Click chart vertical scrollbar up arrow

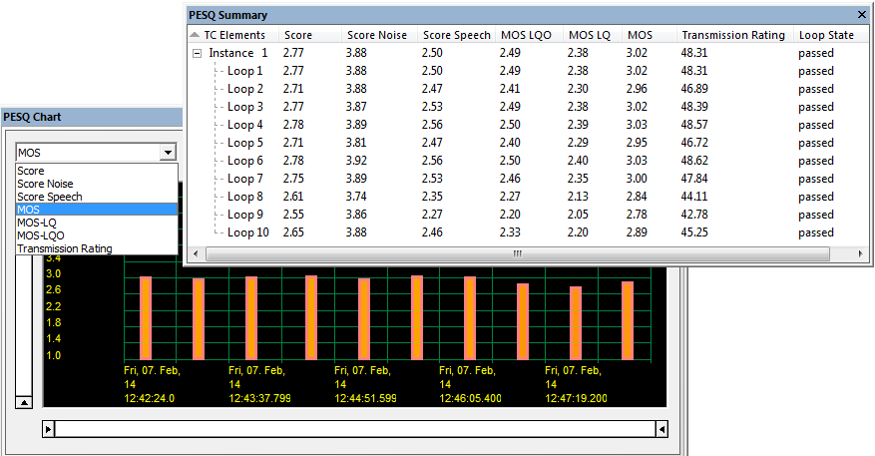[x=23, y=402]
